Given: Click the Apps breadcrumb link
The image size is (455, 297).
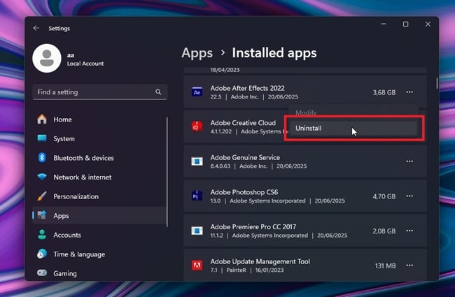Looking at the screenshot, I should click(x=197, y=53).
